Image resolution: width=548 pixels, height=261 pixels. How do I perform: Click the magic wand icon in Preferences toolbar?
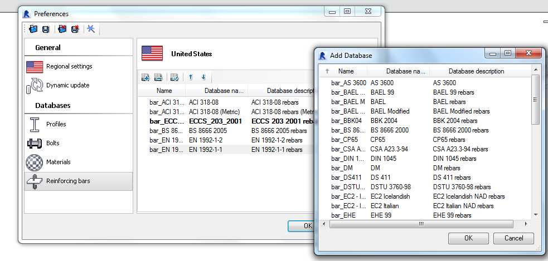91,29
